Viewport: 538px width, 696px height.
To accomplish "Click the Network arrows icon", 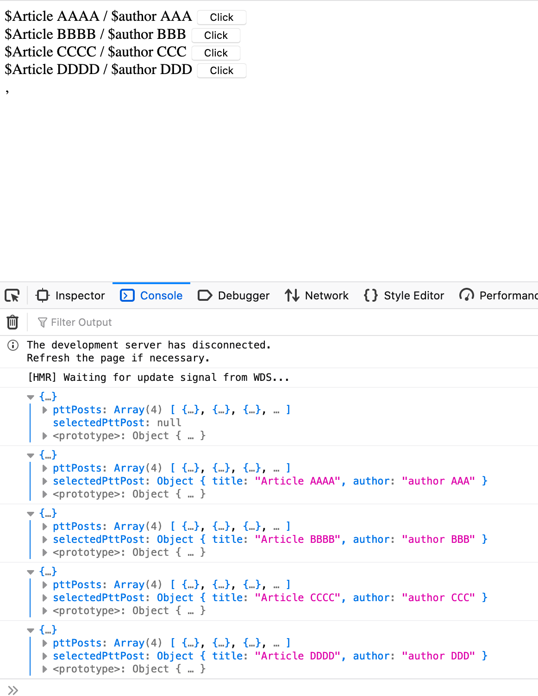I will click(292, 295).
